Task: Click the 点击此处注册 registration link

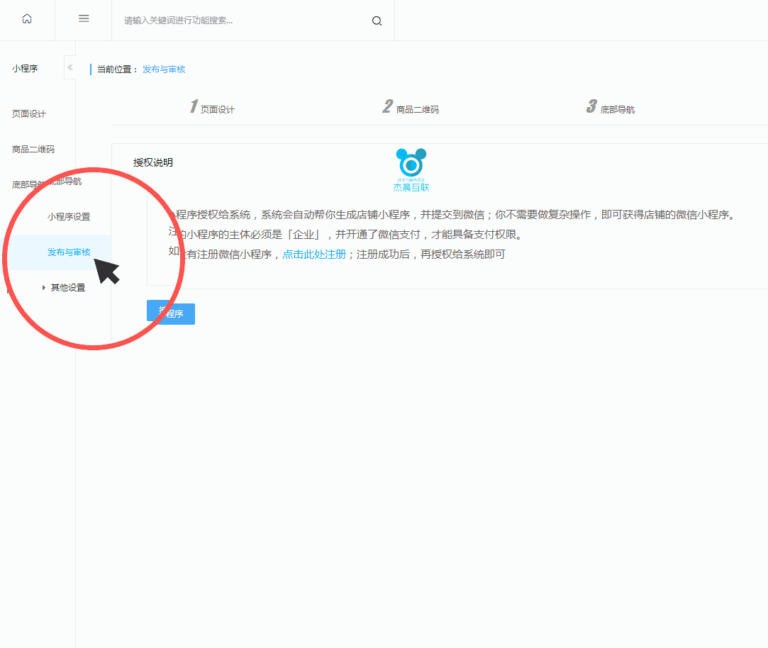Action: tap(314, 254)
